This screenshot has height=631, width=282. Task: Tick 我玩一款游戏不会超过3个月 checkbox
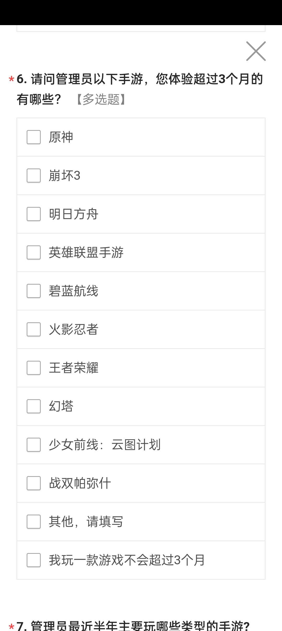coord(34,560)
